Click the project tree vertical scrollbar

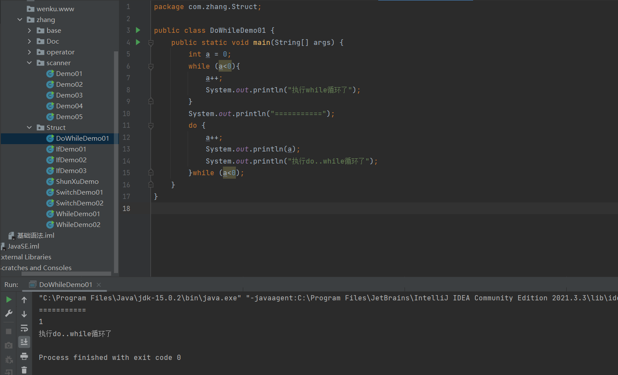(x=116, y=162)
